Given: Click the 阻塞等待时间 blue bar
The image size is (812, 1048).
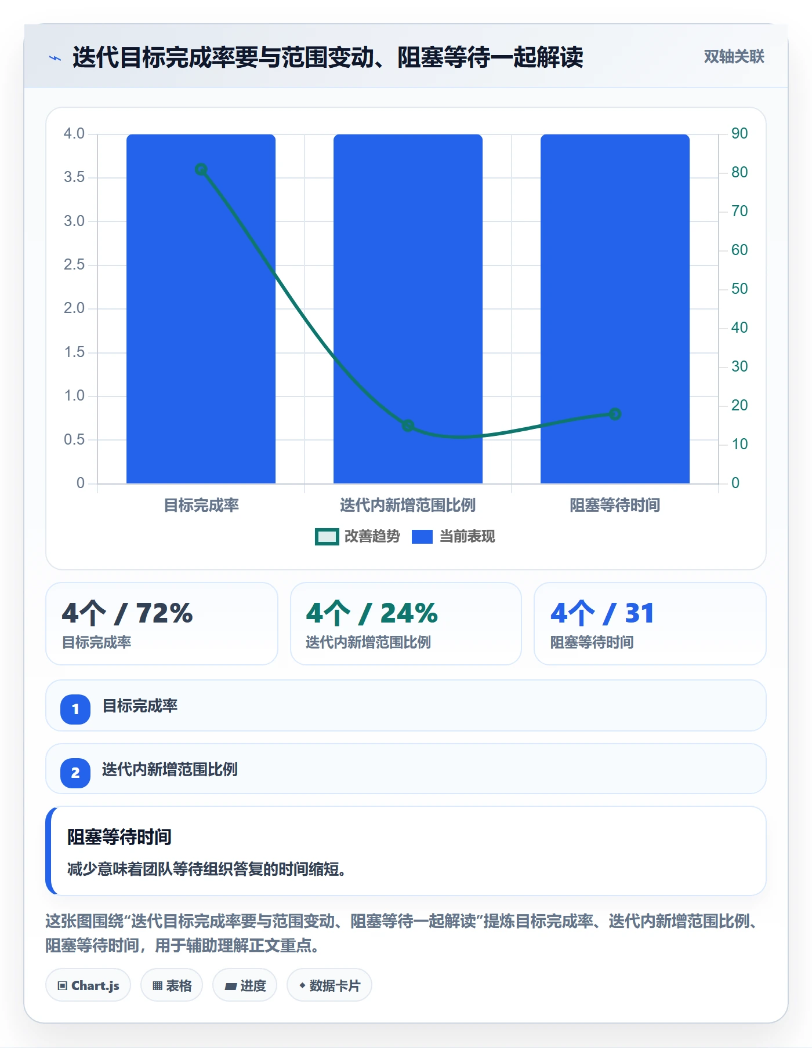Looking at the screenshot, I should click(x=615, y=308).
